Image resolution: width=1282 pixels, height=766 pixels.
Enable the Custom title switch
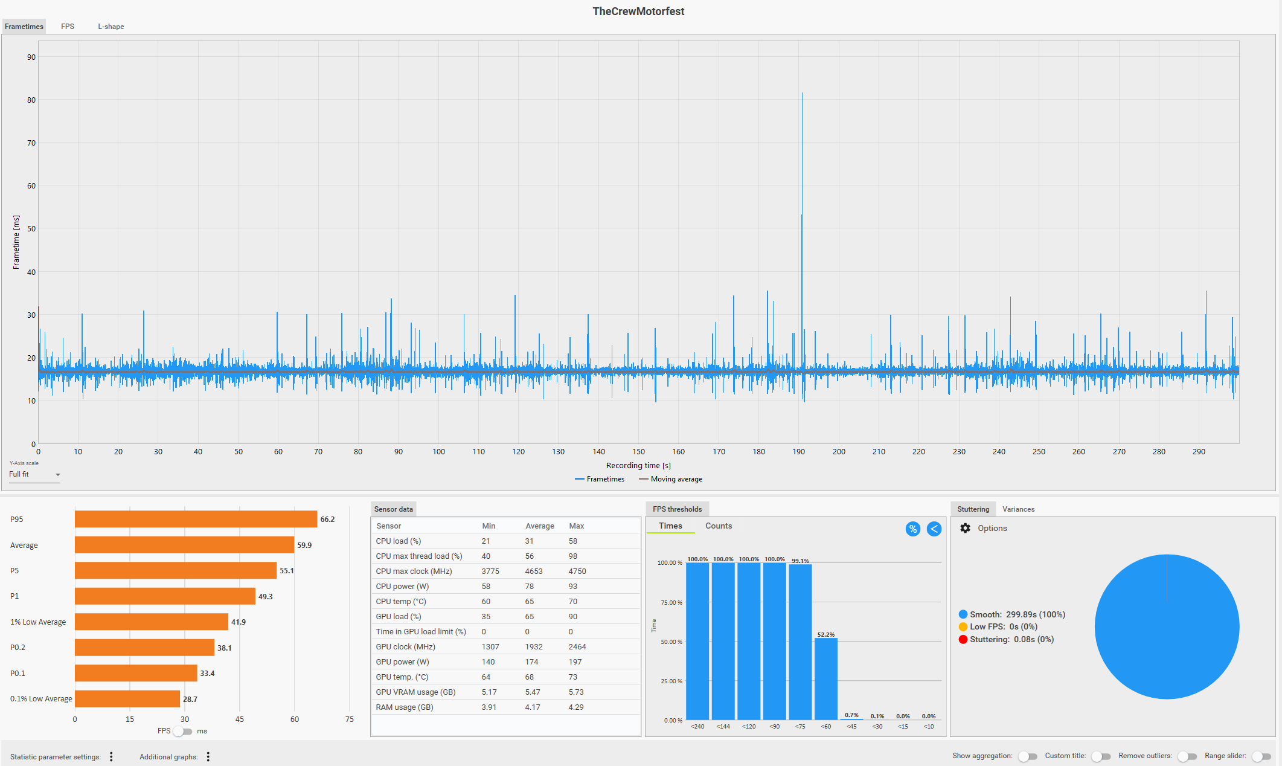point(1100,756)
